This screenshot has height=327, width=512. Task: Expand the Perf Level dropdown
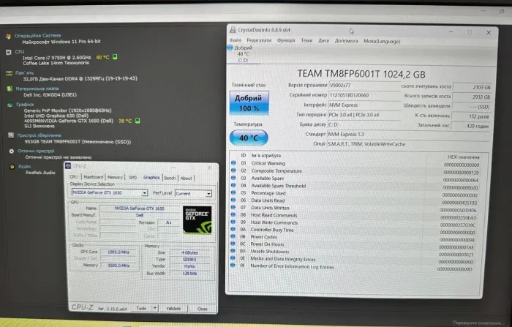point(208,193)
